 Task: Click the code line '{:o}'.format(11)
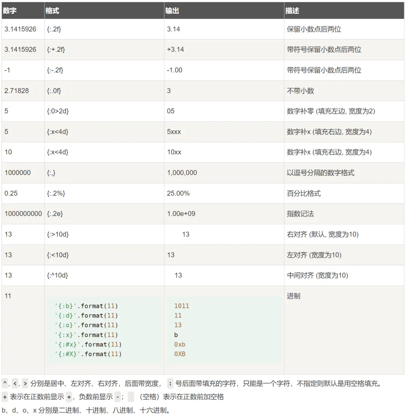tap(86, 325)
